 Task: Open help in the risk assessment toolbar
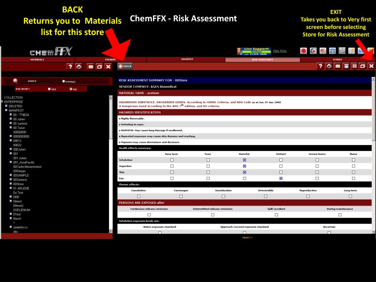pos(320,66)
